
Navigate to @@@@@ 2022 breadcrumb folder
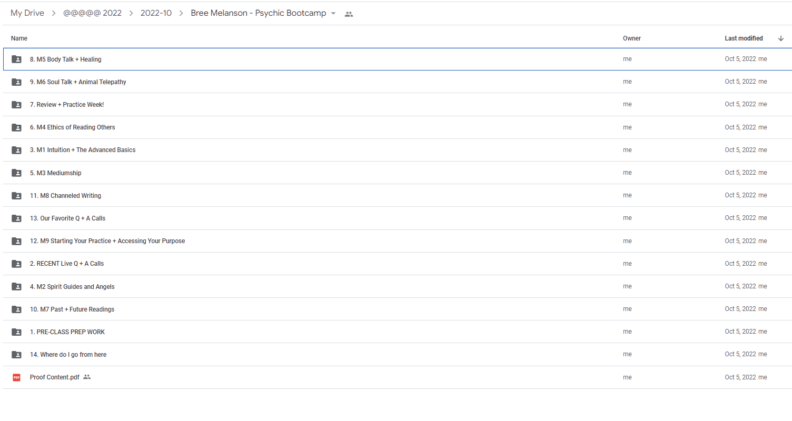(92, 13)
